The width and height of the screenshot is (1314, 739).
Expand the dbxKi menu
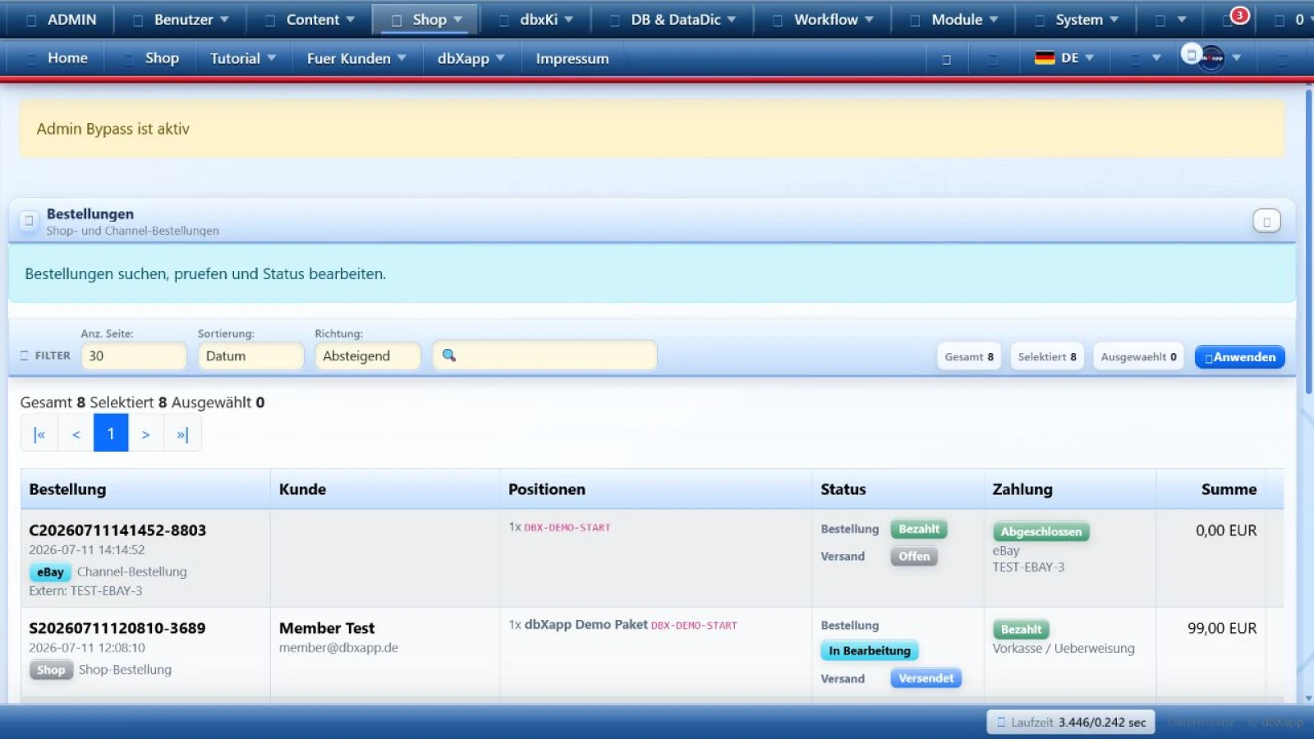pos(536,20)
